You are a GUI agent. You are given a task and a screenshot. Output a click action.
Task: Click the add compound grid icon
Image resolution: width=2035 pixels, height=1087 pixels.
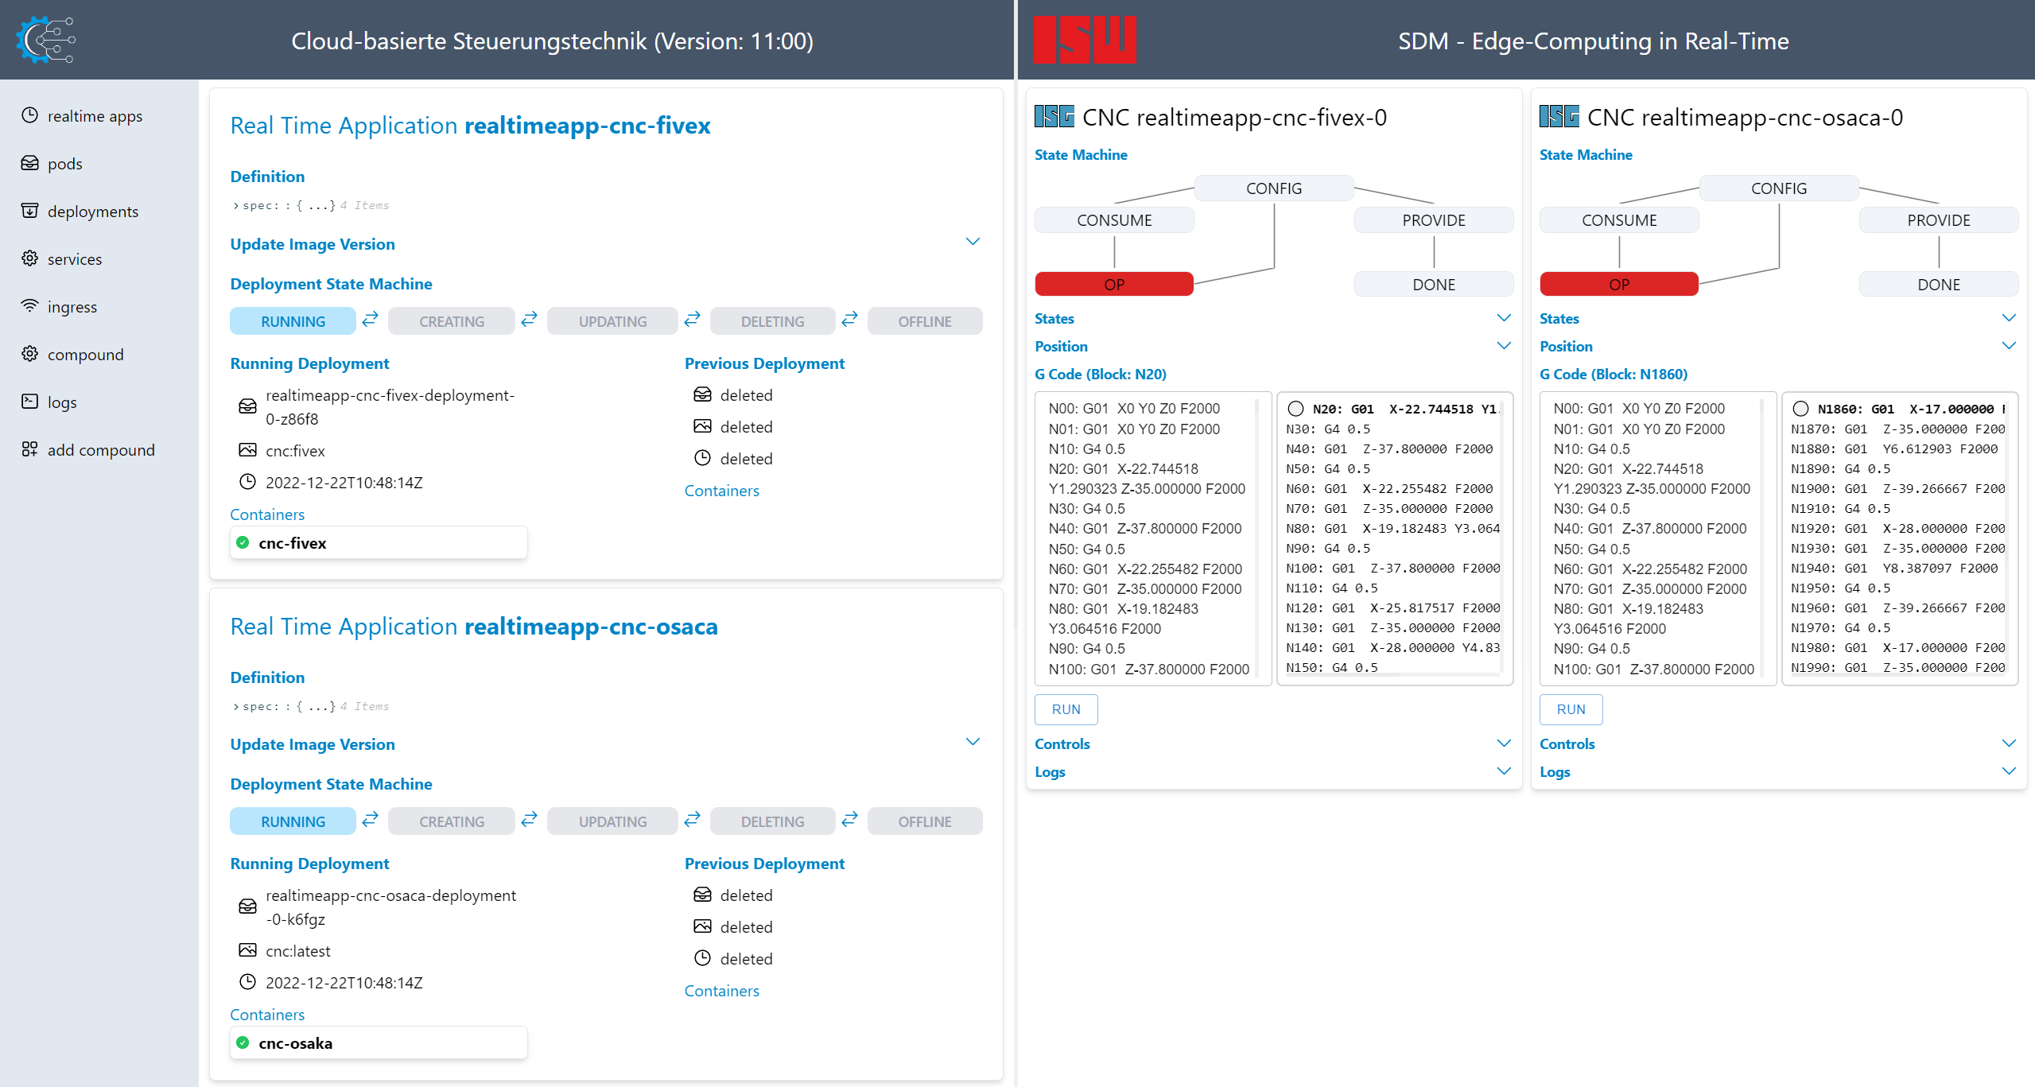click(x=29, y=449)
